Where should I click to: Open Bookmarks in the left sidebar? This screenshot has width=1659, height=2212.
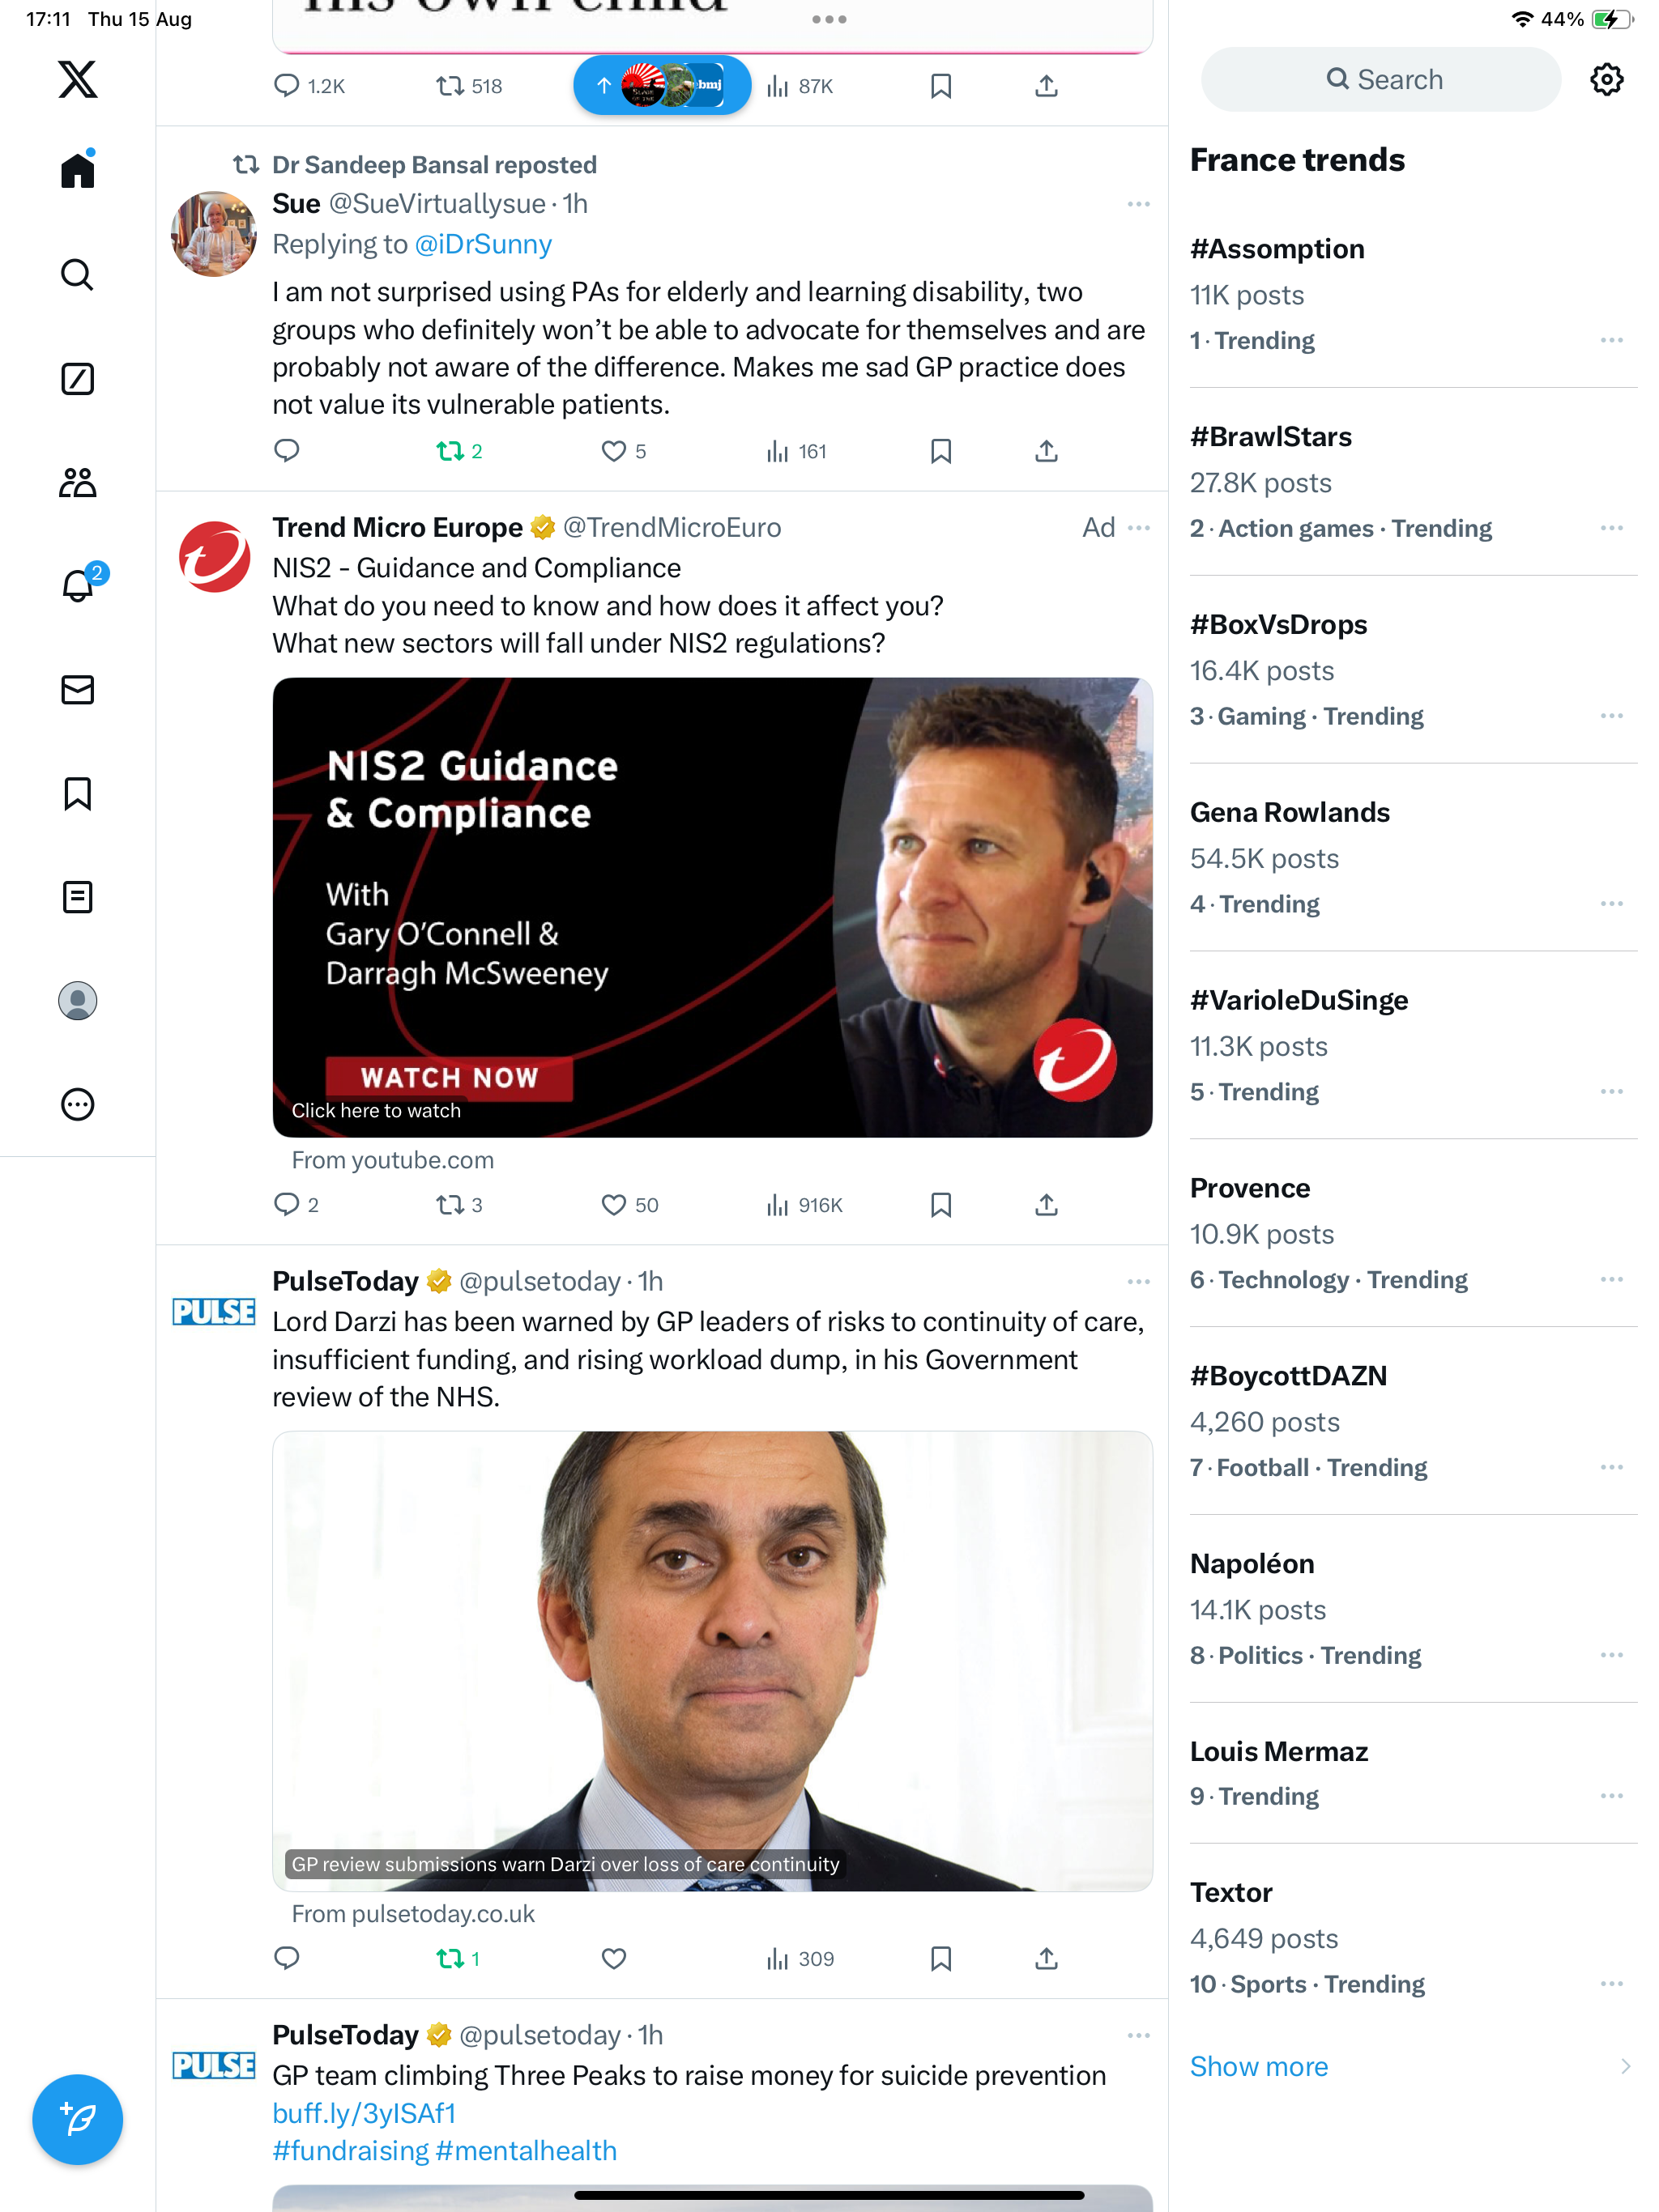pyautogui.click(x=77, y=794)
